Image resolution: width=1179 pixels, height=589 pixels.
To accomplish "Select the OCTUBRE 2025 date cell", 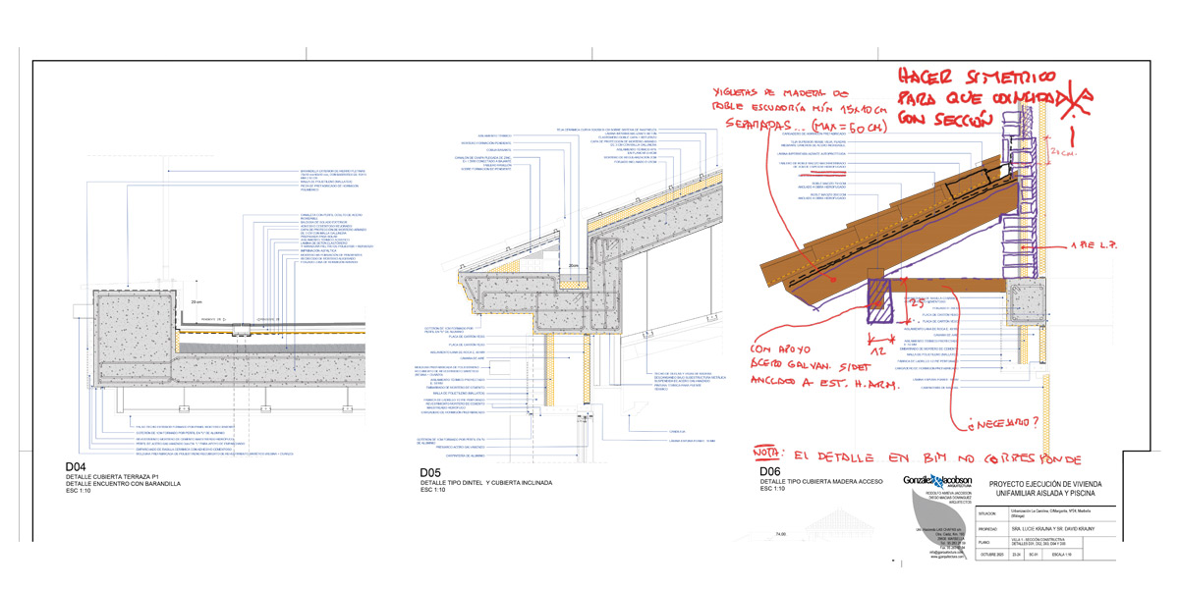I will coord(991,555).
